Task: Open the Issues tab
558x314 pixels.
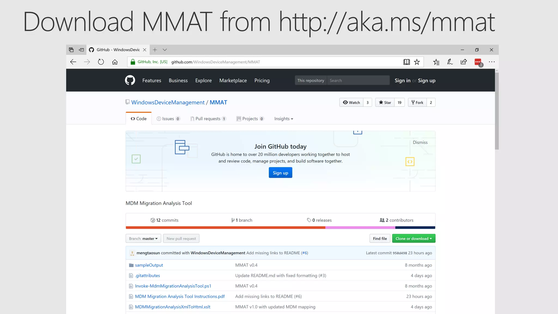Action: coord(168,119)
